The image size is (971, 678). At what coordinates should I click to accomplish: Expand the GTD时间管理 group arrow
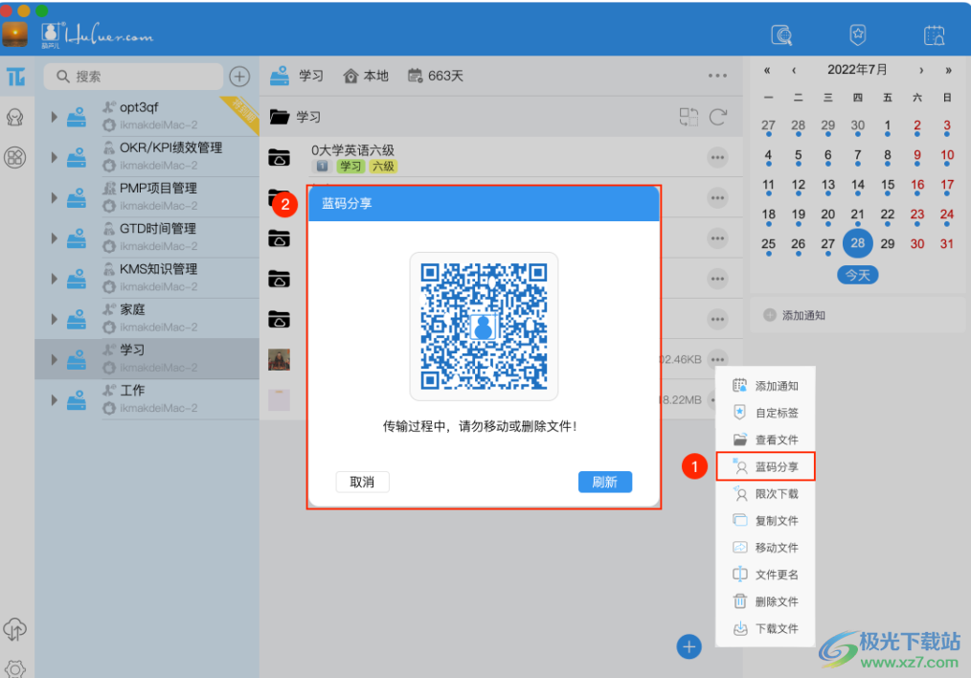55,238
